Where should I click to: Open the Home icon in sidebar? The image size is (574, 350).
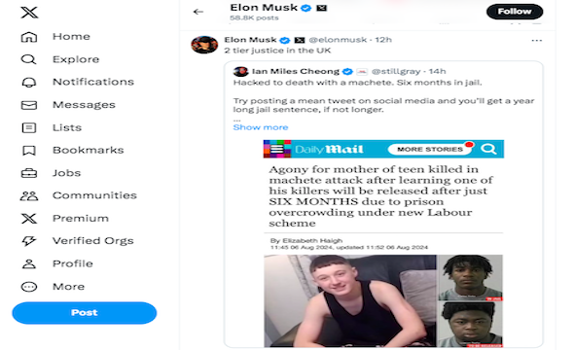29,37
